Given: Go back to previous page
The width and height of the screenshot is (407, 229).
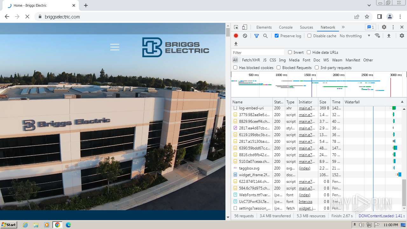Looking at the screenshot, I should tap(7, 17).
